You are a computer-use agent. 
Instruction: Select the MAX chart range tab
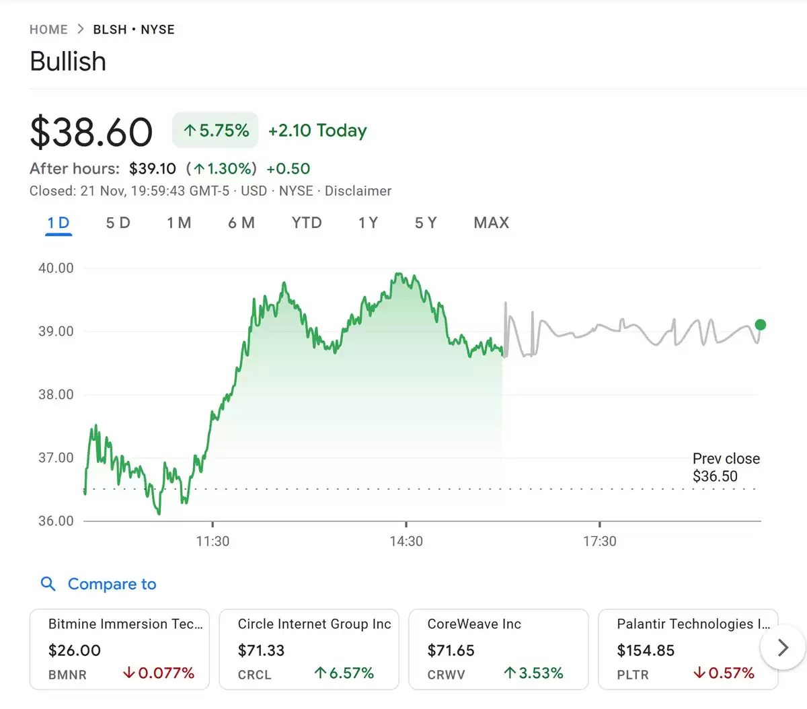(491, 223)
